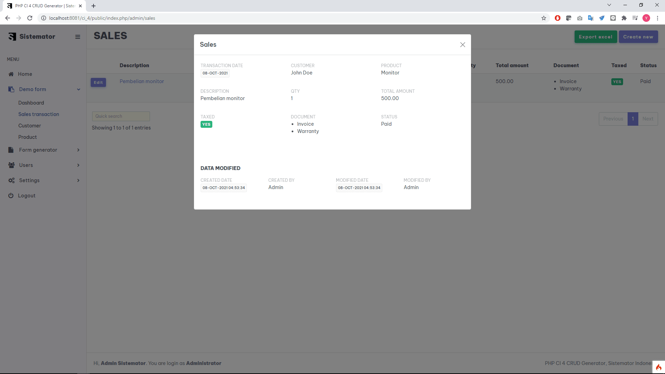The width and height of the screenshot is (665, 374).
Task: Click the Sistemator logo icon
Action: [x=12, y=37]
